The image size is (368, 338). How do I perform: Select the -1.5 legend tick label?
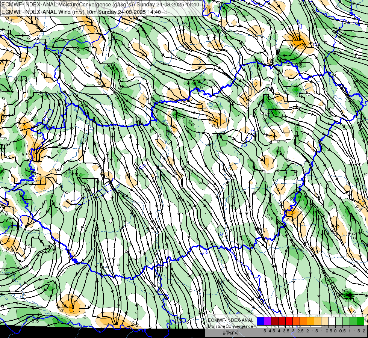click(x=314, y=331)
